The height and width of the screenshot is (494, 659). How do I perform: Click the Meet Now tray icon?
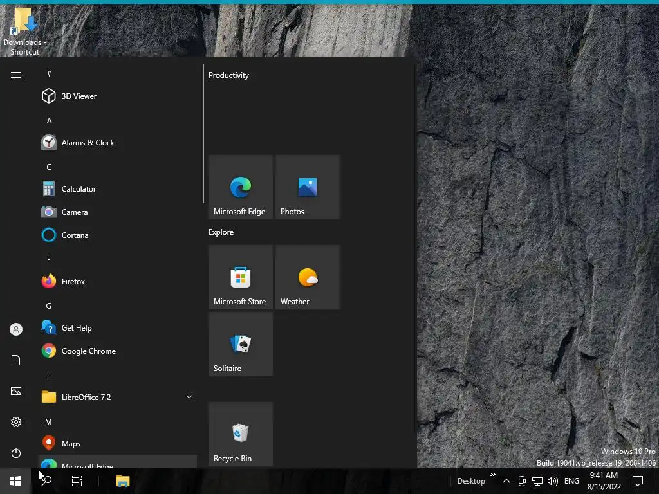coord(522,481)
